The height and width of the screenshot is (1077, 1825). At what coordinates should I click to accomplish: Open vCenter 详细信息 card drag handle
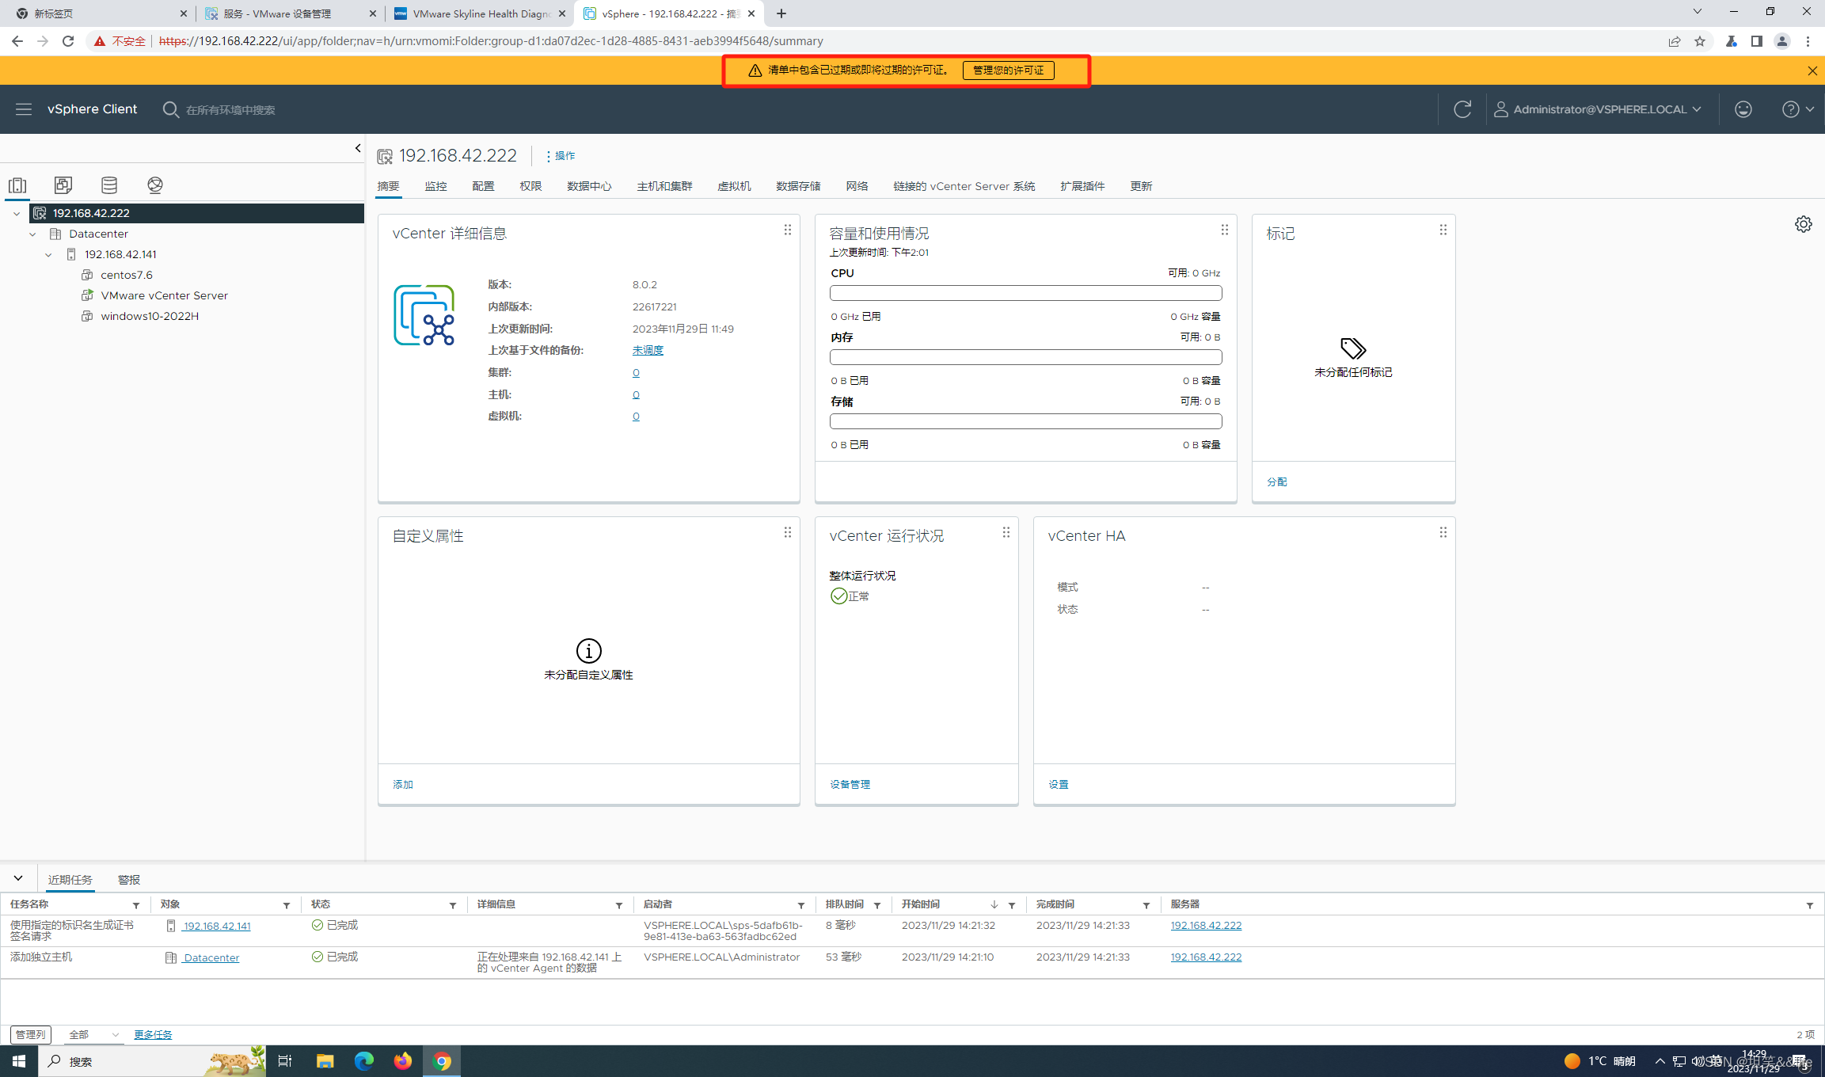(x=787, y=230)
